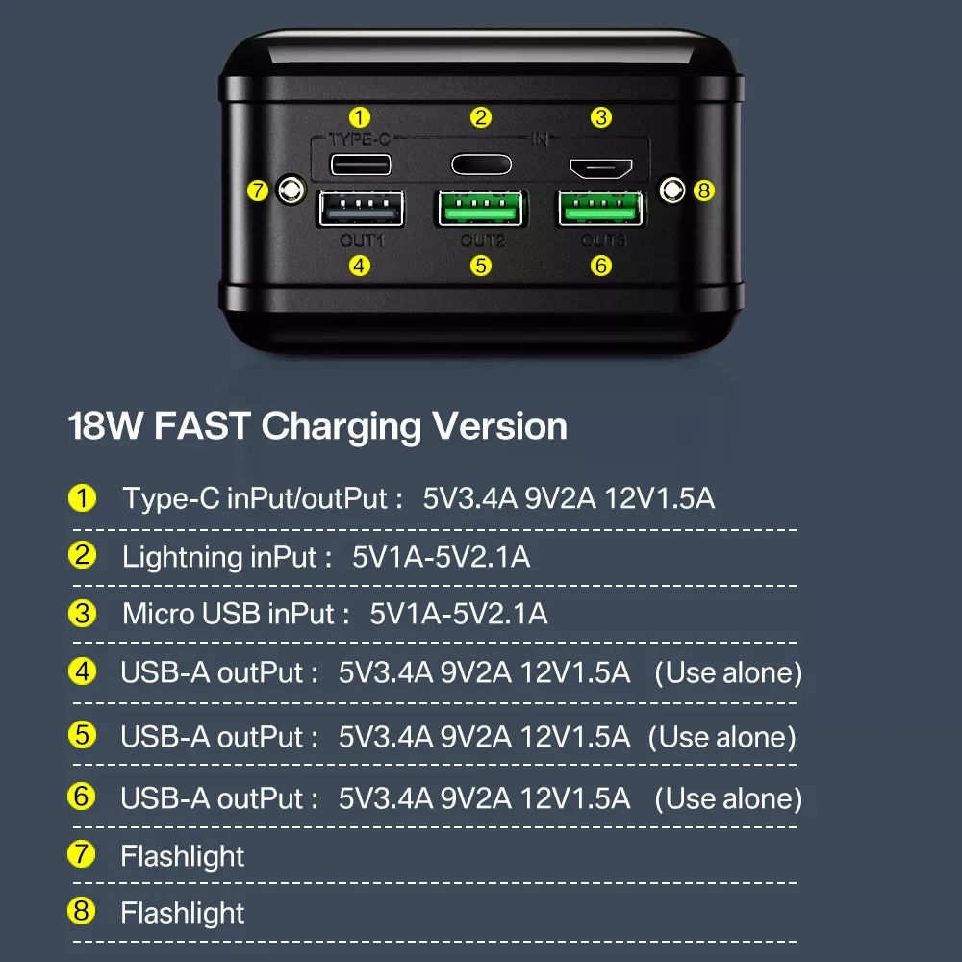Click the OUT1 USB-A port
This screenshot has height=962, width=962.
[x=361, y=209]
